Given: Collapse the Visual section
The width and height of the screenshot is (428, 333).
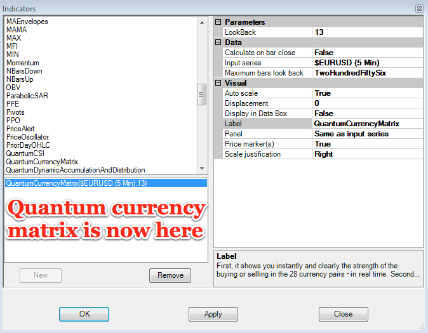Looking at the screenshot, I should pyautogui.click(x=218, y=82).
